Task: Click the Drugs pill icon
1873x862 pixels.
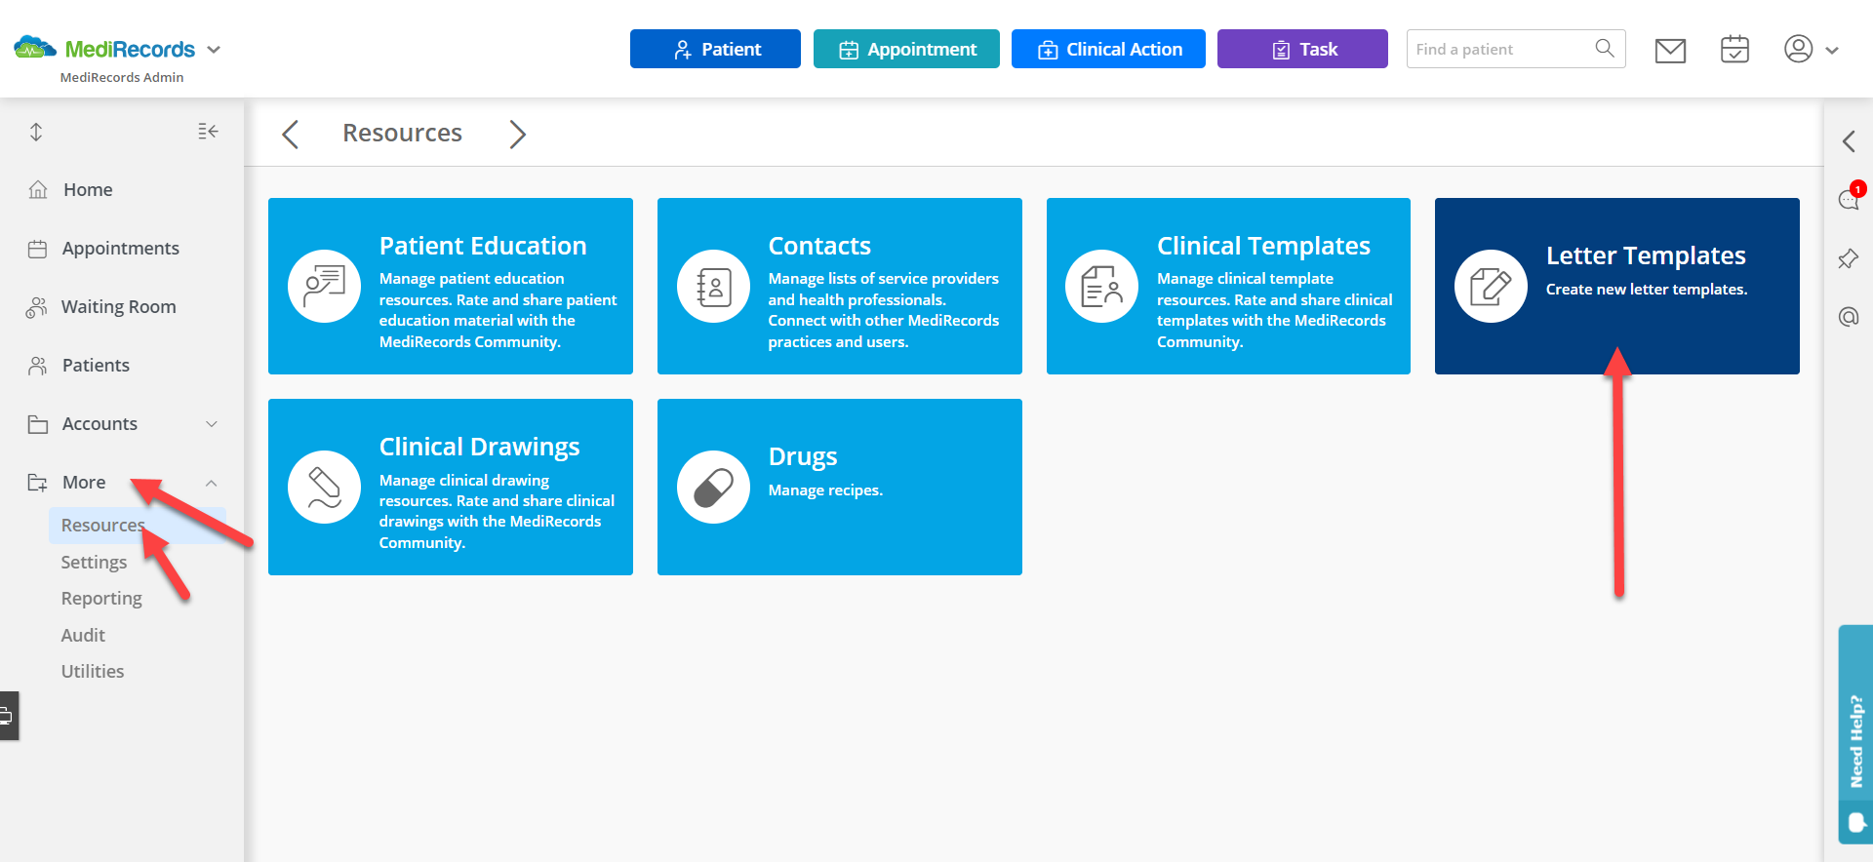Action: pos(713,487)
